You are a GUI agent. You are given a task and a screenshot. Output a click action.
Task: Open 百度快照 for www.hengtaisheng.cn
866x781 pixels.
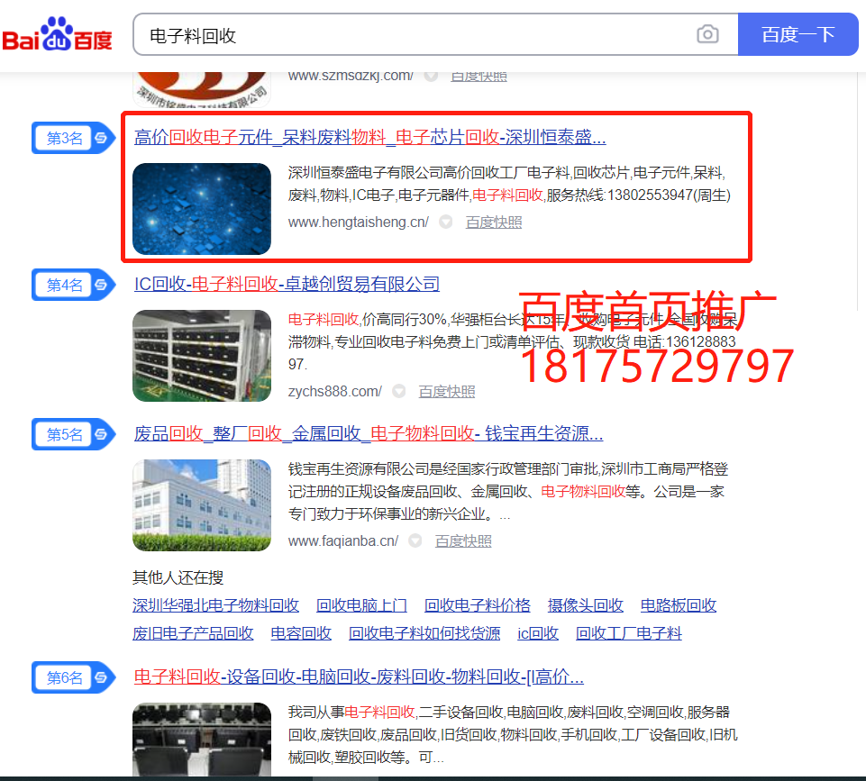click(x=494, y=222)
